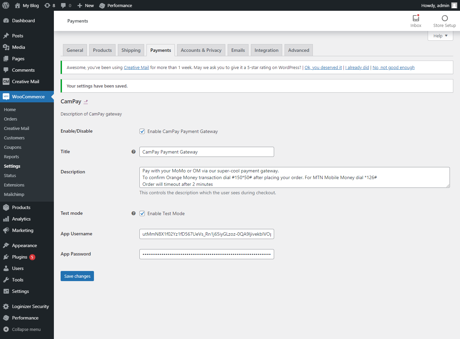Save changes to the payment settings

[77, 276]
